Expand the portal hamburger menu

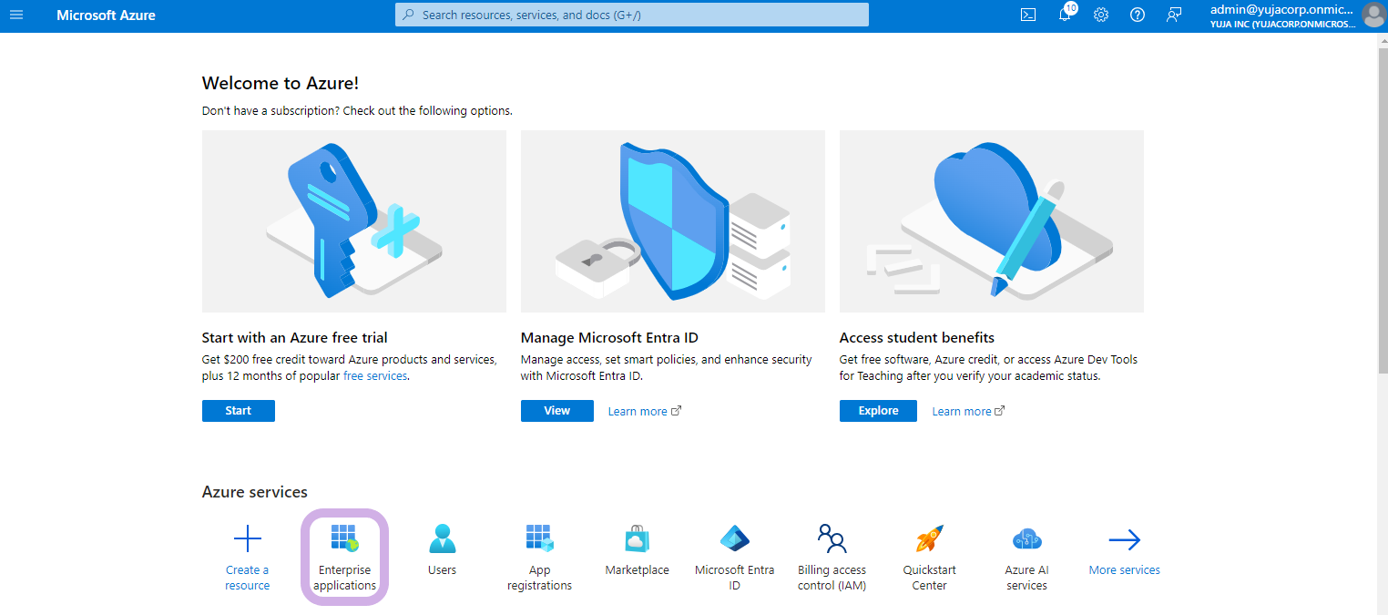pos(16,15)
